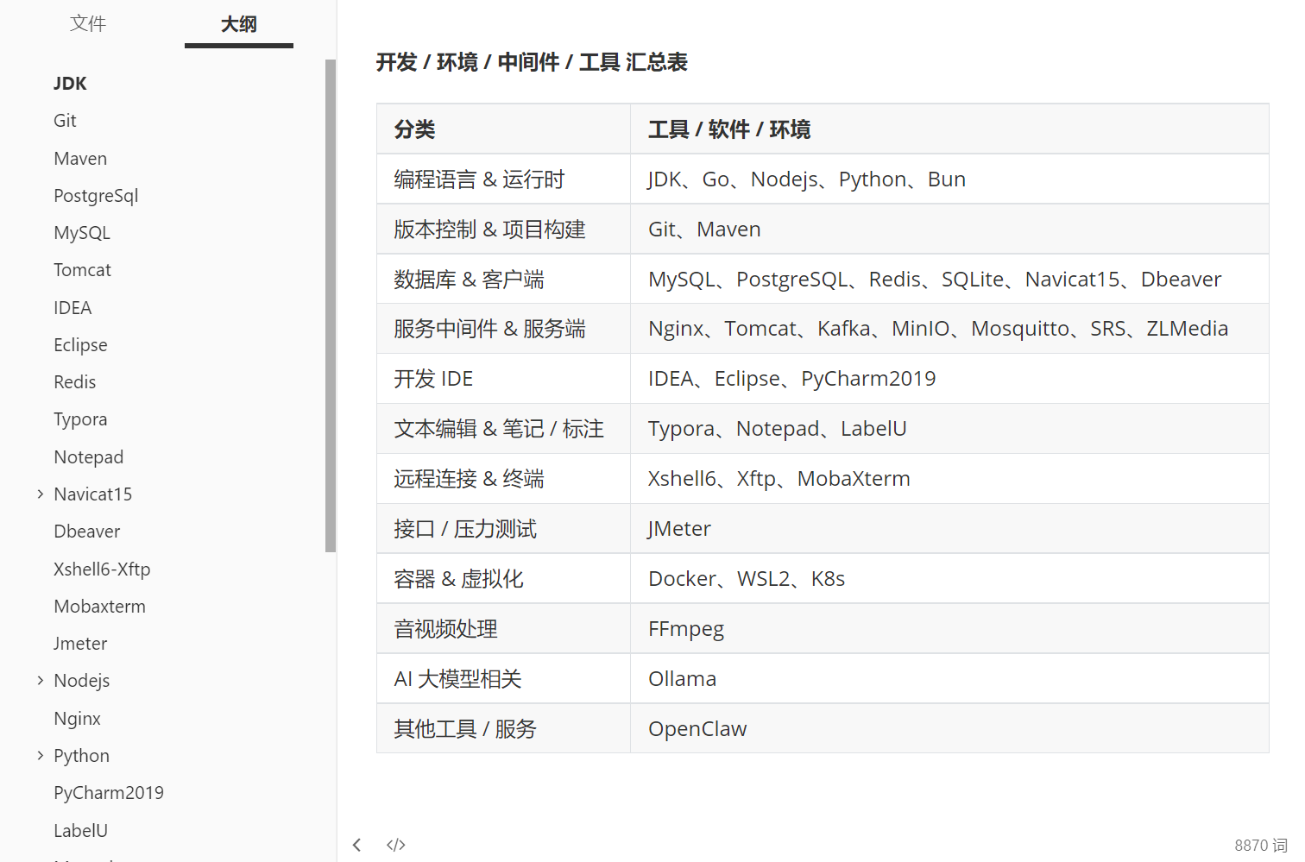
Task: Show word count details from 8870 词
Action: [x=1260, y=846]
